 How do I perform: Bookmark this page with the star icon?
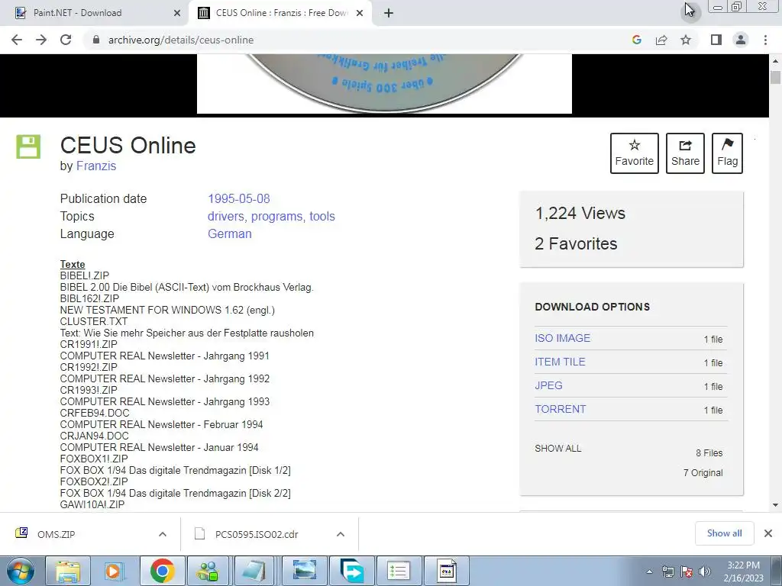tap(686, 40)
